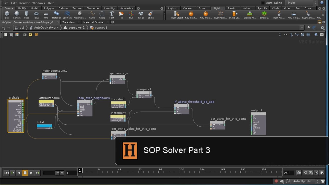Select the get_average node
329x185 pixels.
coord(117,80)
